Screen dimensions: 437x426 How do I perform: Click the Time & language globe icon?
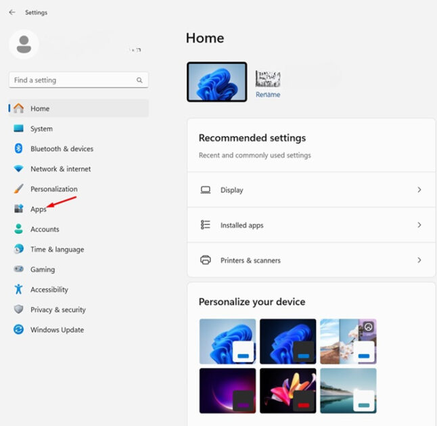[x=19, y=249]
